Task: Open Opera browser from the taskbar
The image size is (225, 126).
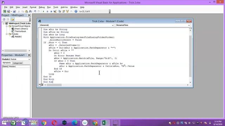Action: pyautogui.click(x=54, y=123)
